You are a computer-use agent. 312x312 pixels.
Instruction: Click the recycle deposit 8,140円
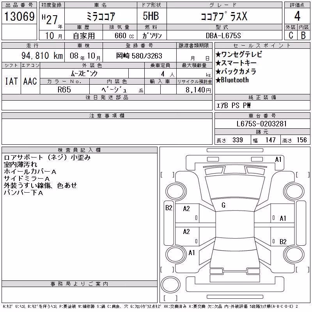(198, 90)
